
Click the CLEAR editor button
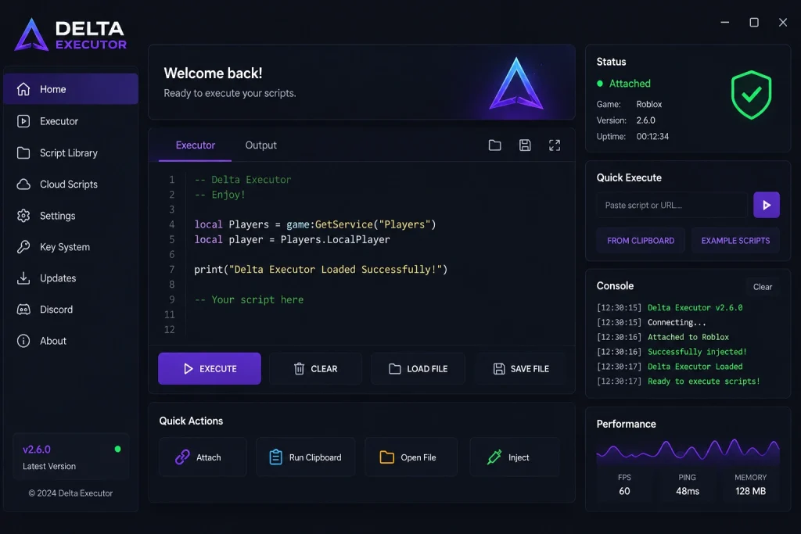(315, 368)
